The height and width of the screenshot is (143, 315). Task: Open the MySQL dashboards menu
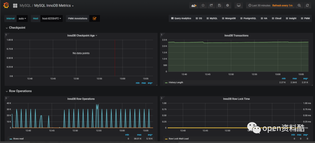pos(212,18)
